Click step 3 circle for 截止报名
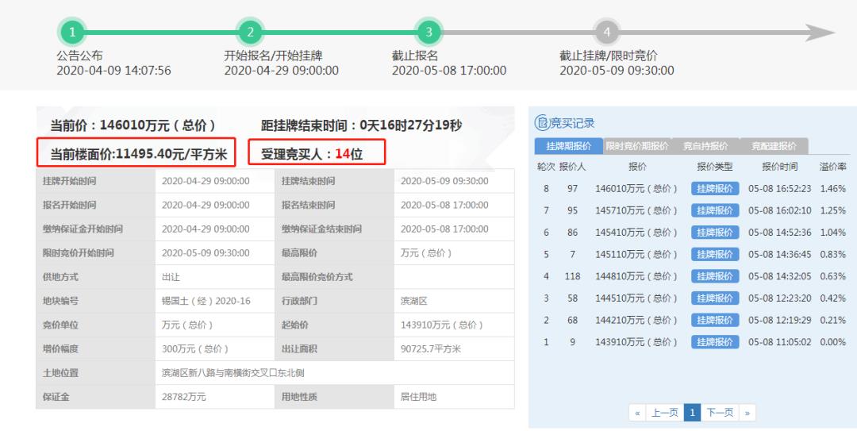 [x=428, y=33]
